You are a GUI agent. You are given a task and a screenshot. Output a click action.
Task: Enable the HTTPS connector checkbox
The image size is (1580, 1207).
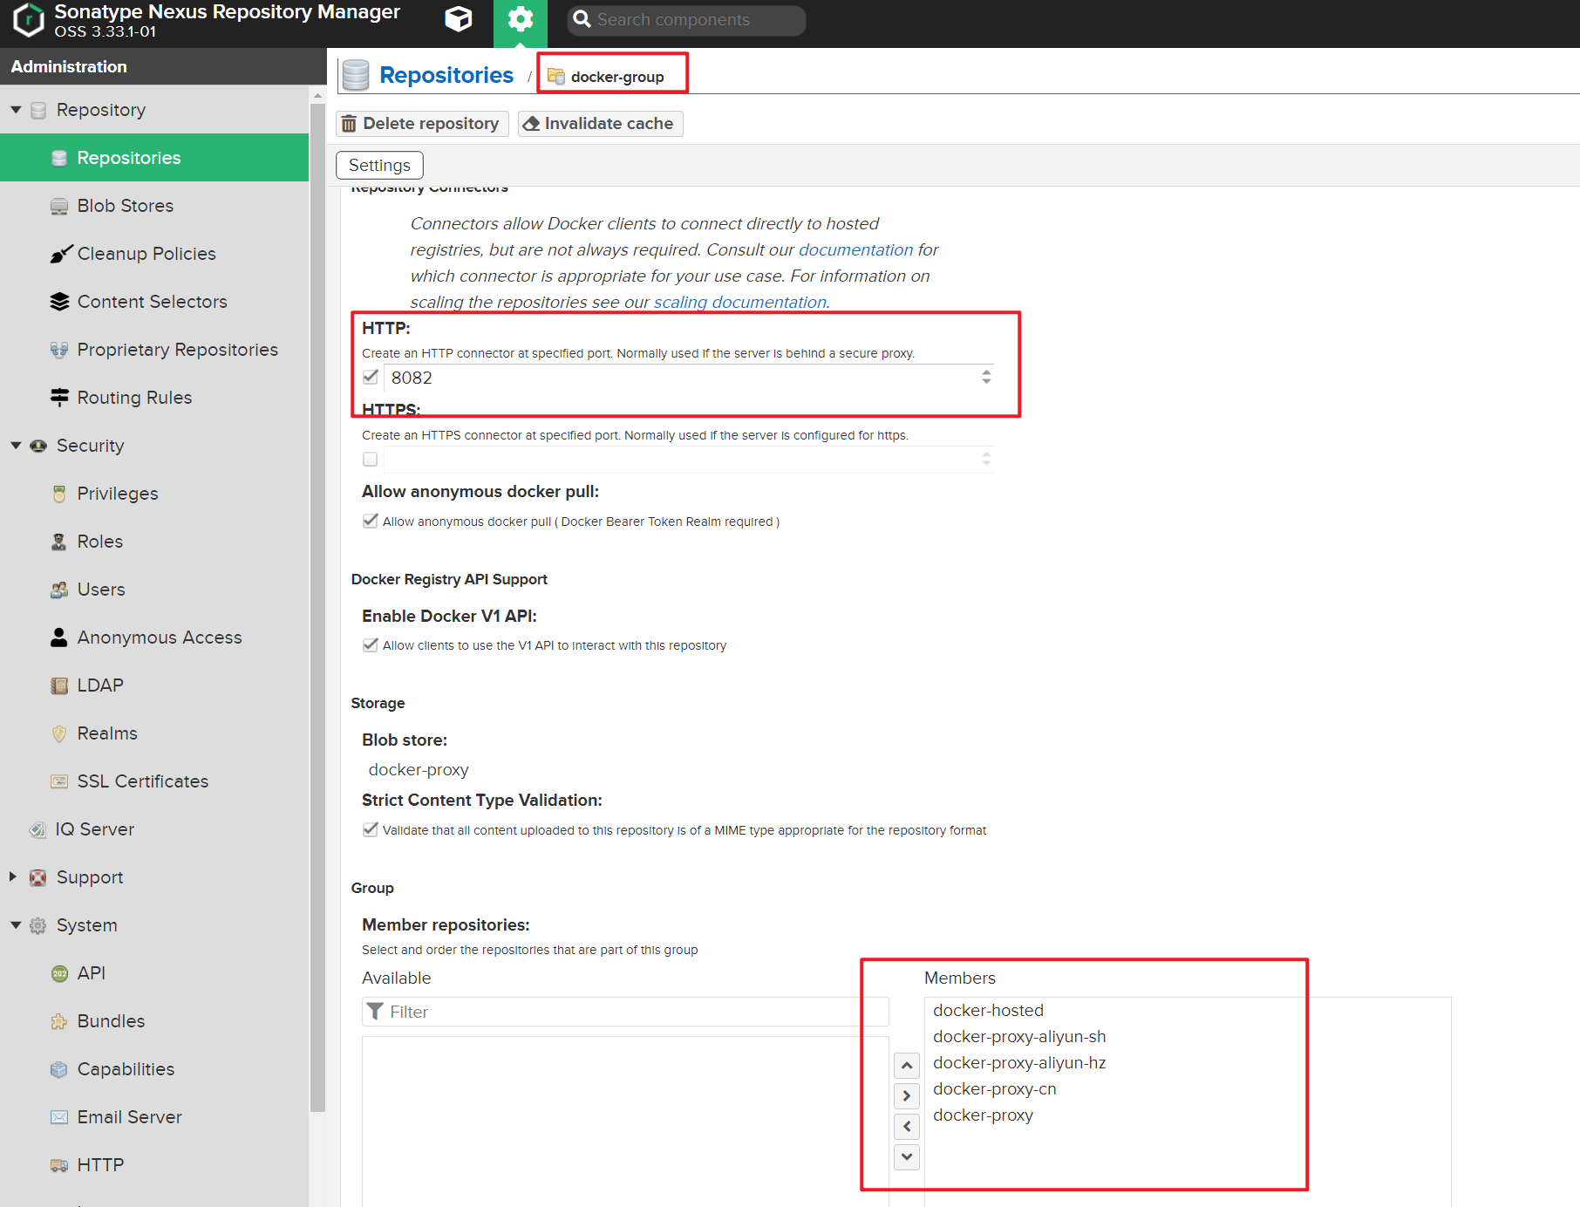click(371, 459)
